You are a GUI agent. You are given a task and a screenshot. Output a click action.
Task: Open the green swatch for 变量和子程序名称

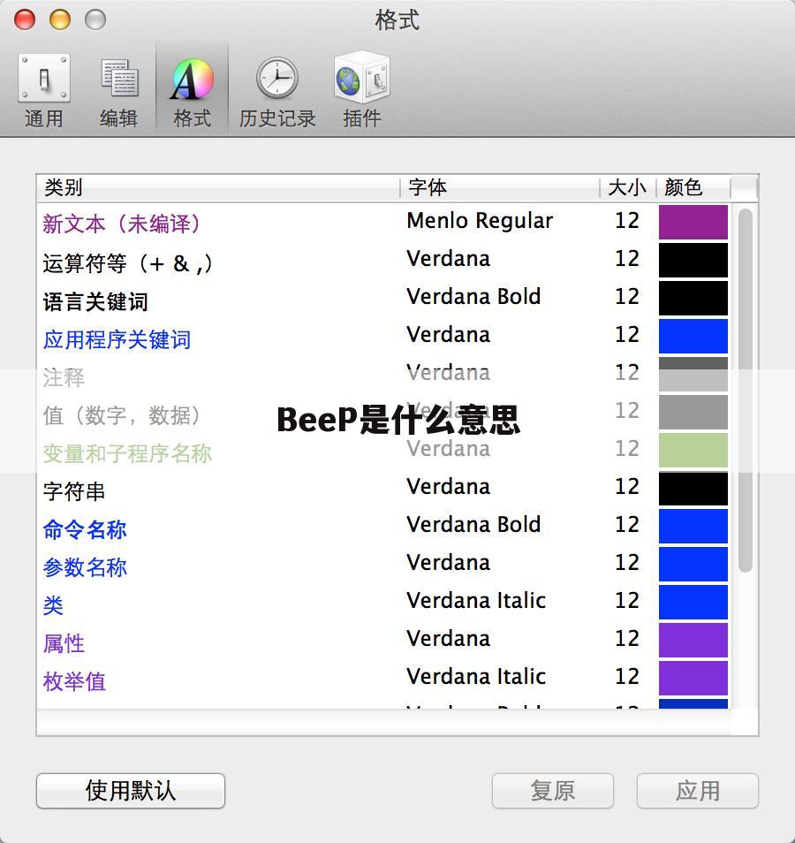coord(693,450)
